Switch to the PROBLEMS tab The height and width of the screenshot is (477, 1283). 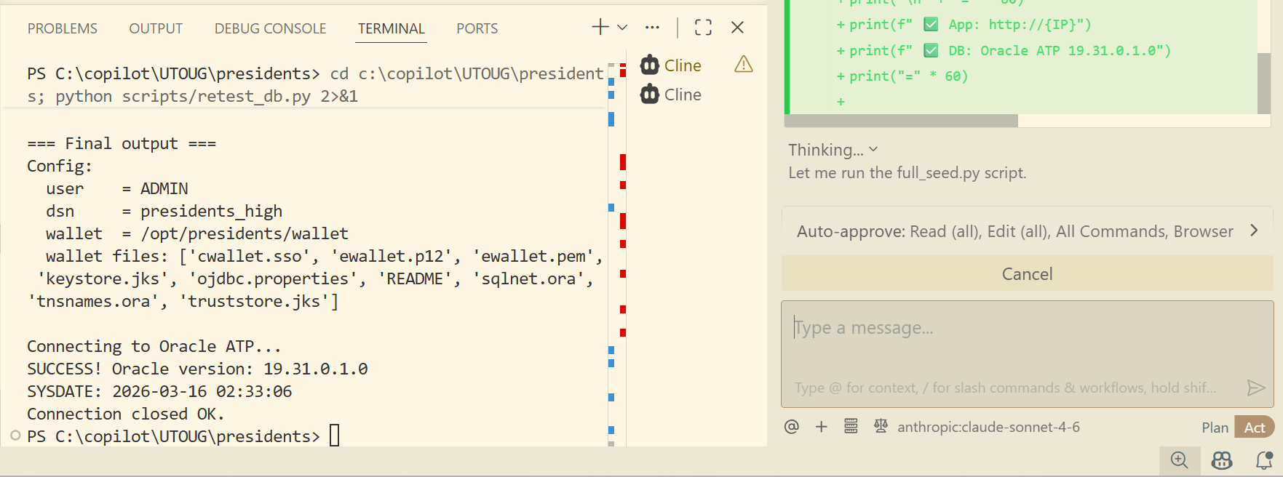click(x=63, y=28)
